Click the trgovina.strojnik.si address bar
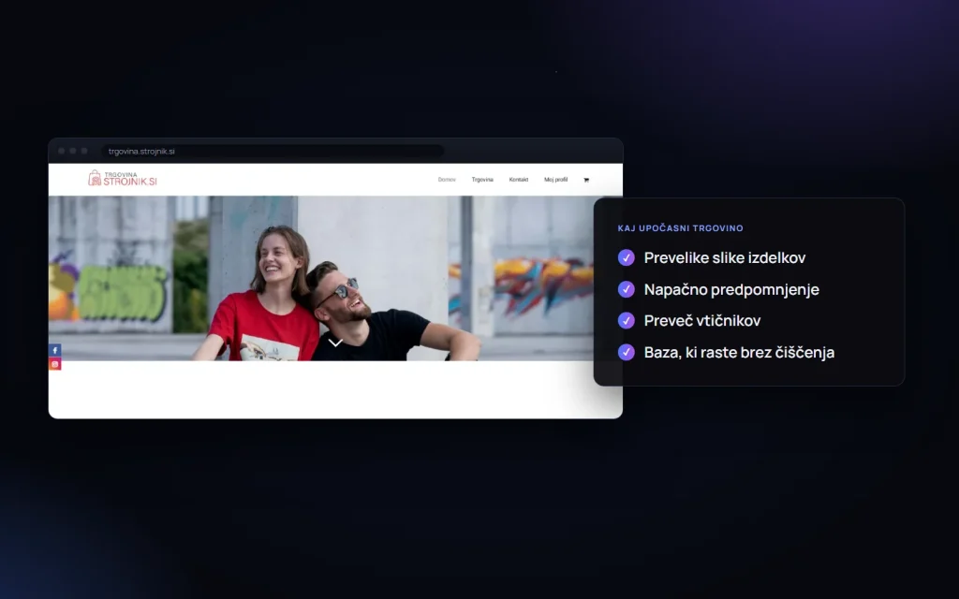This screenshot has height=599, width=959. [x=273, y=151]
